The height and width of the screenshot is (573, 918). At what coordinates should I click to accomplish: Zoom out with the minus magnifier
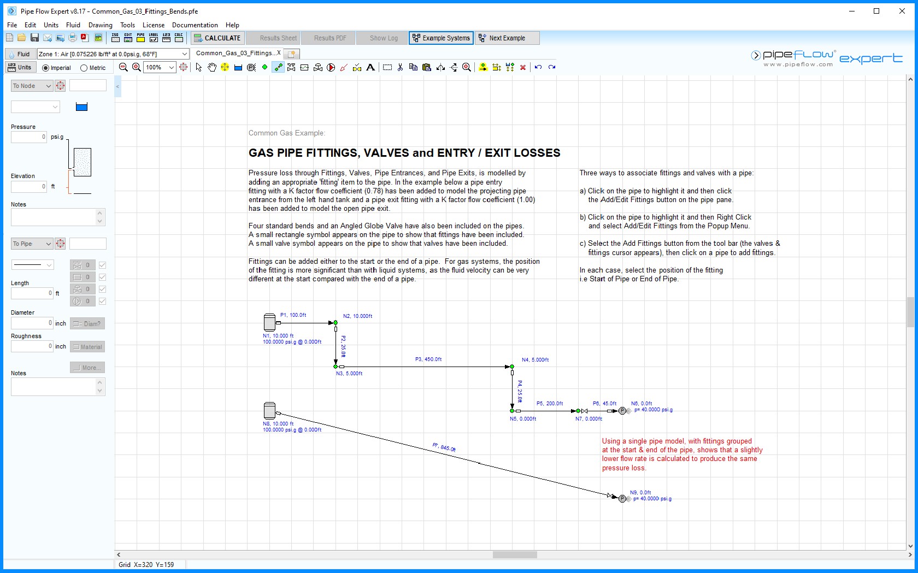tap(123, 67)
